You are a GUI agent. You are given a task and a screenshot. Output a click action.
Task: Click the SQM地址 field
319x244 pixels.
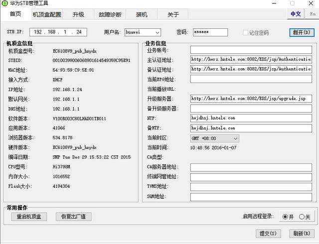click(251, 197)
